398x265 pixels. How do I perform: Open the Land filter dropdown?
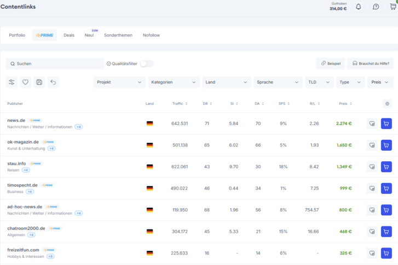pos(227,82)
